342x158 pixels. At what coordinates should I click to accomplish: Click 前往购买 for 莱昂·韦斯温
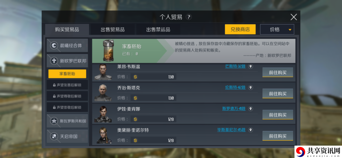[278, 73]
